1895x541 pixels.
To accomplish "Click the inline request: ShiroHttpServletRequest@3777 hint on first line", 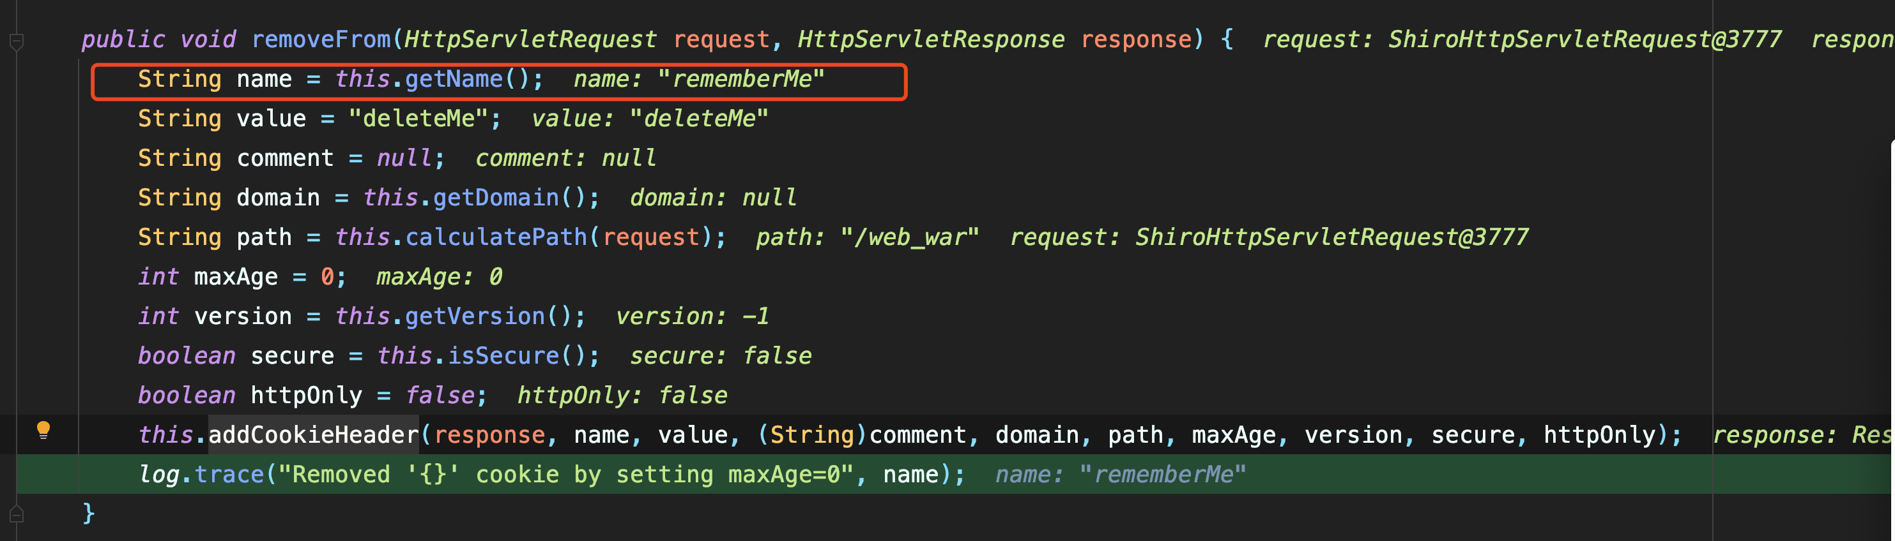I will point(1521,40).
